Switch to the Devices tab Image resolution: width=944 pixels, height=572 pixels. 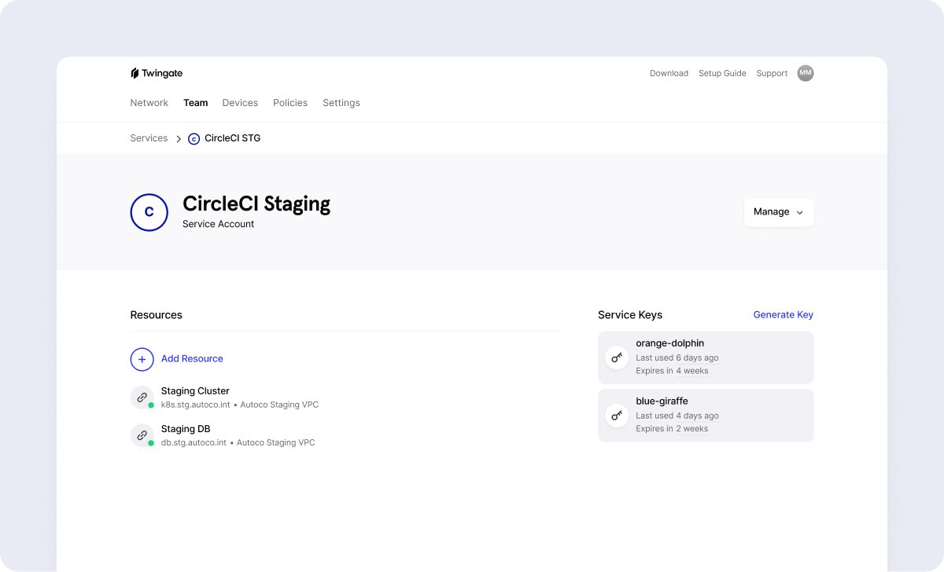click(240, 103)
